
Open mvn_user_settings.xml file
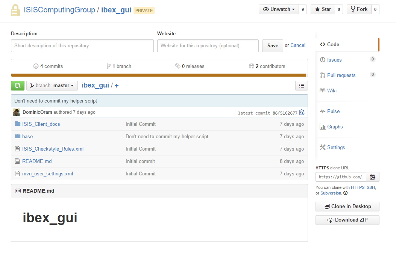pos(47,174)
